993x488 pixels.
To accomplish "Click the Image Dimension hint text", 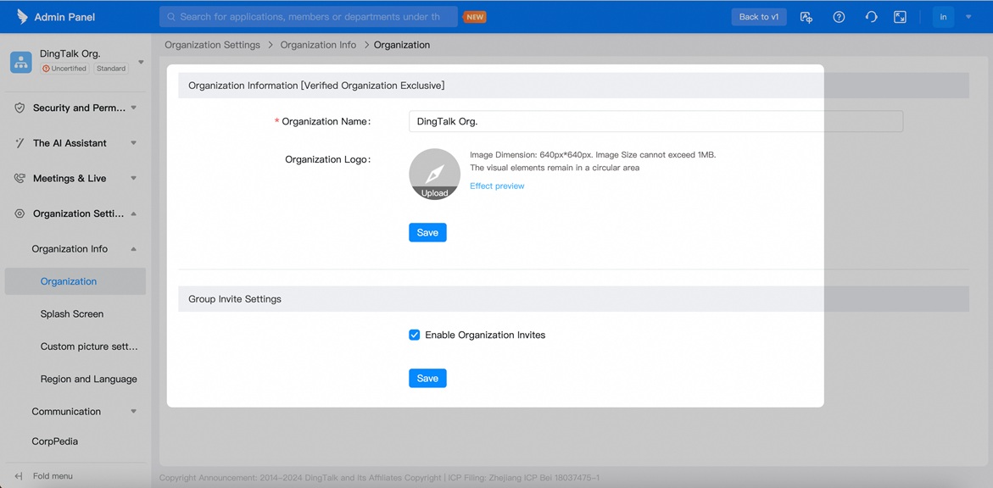I will click(593, 154).
